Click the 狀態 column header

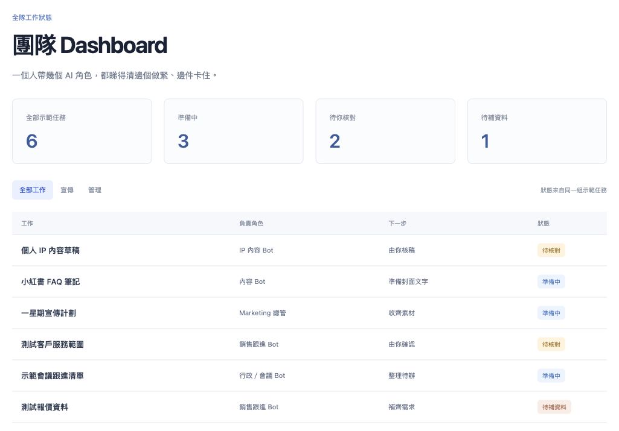tap(543, 224)
